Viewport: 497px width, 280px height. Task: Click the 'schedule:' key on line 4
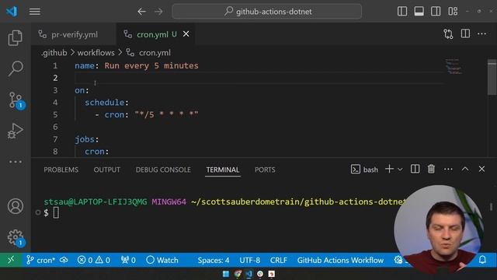[x=106, y=103]
